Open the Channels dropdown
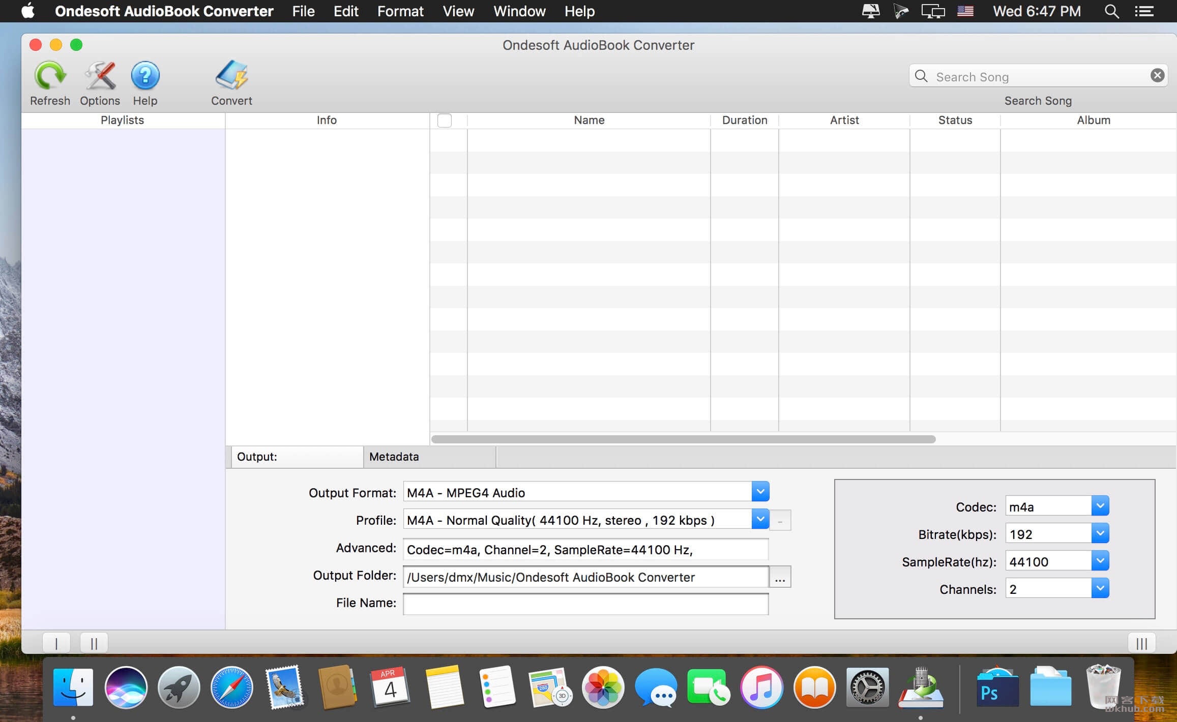This screenshot has height=722, width=1177. tap(1100, 588)
